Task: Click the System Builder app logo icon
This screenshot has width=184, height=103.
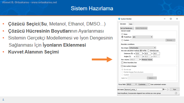Action: 119,19
